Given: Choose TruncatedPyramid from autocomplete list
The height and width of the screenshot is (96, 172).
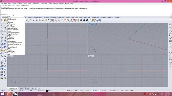Looking at the screenshot, I should pos(12,47).
